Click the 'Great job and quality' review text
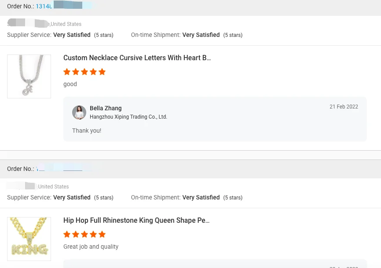This screenshot has height=268, width=381. 91,246
